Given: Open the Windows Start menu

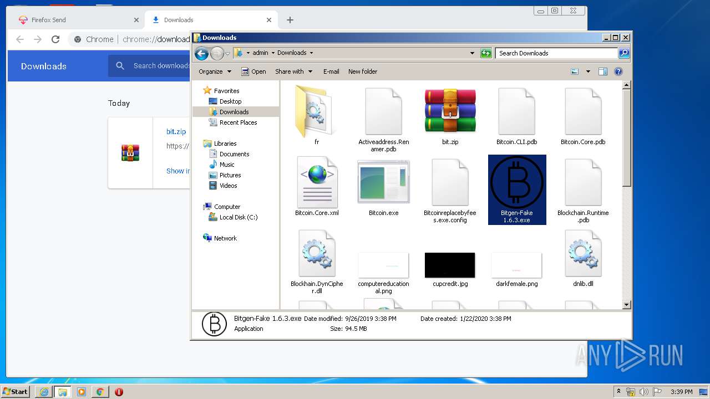Looking at the screenshot, I should 16,391.
